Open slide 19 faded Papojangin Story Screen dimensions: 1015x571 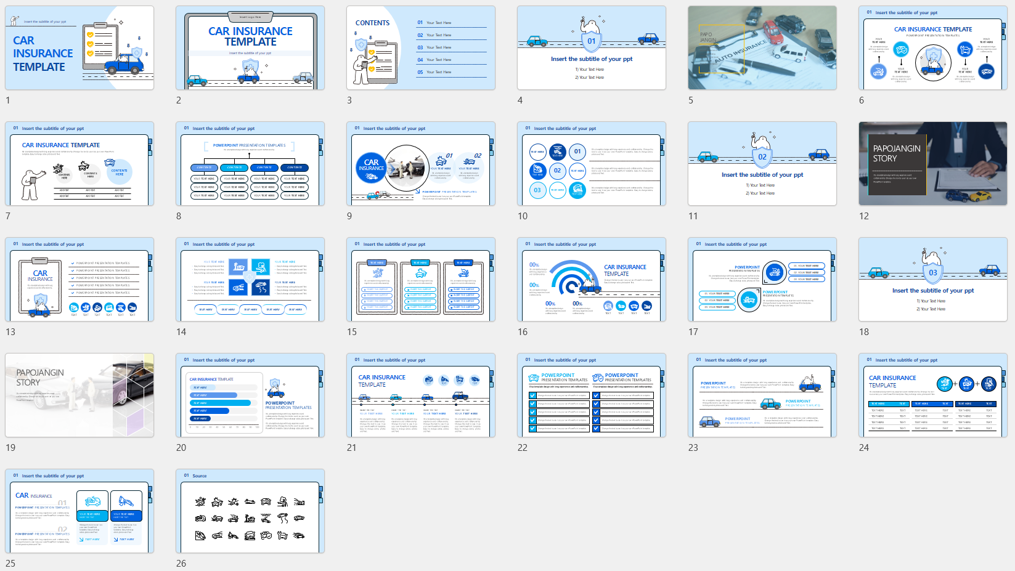pos(79,395)
